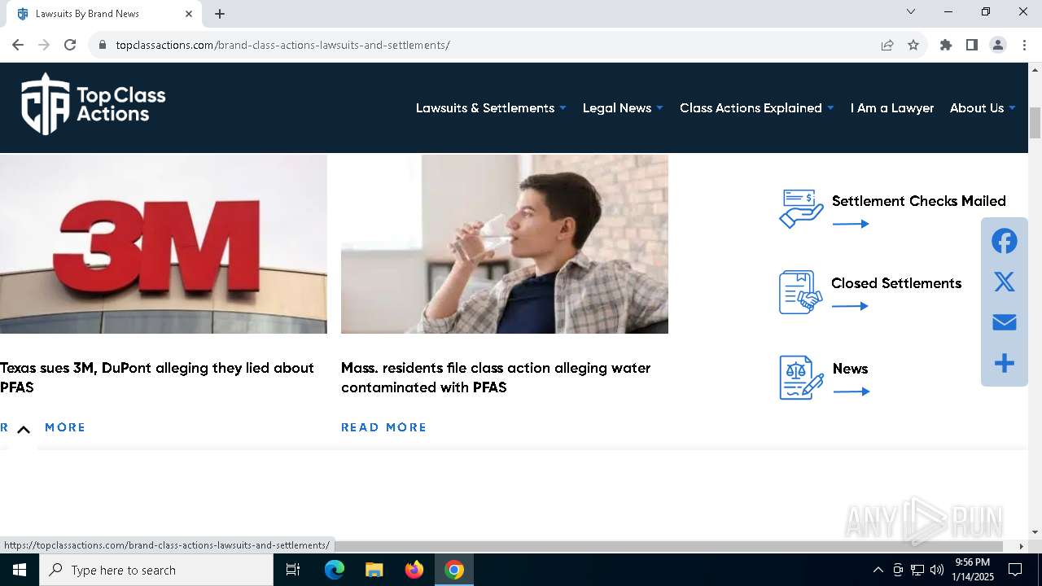Open notifications center icon
The height and width of the screenshot is (586, 1042).
1015,570
